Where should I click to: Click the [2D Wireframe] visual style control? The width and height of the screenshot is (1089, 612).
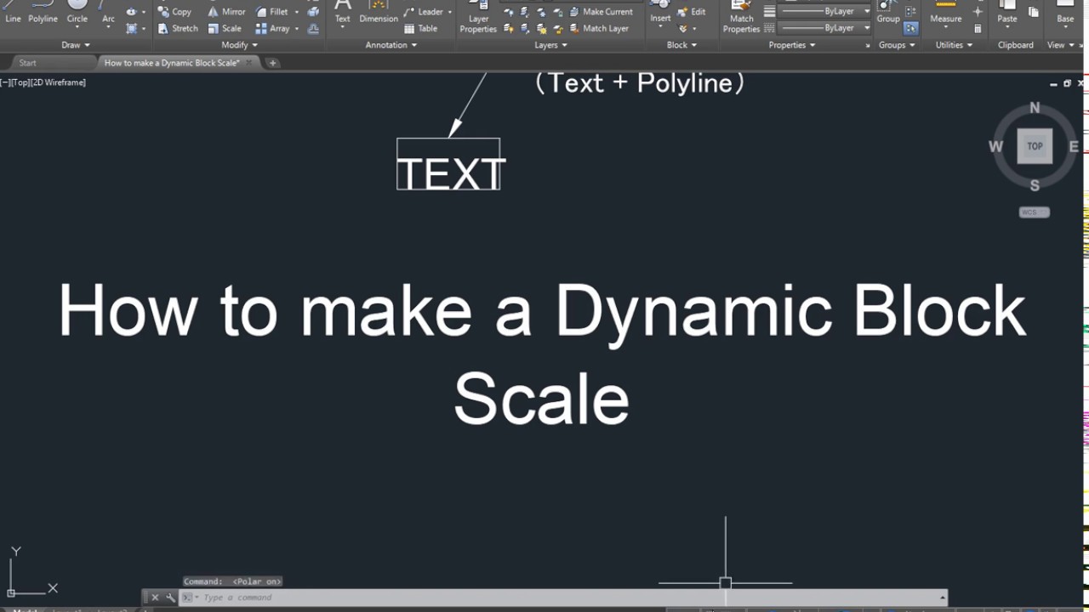tap(59, 82)
